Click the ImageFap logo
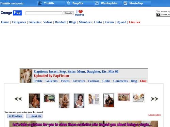Image resolution: width=170 pixels, height=127 pixels. tap(11, 13)
